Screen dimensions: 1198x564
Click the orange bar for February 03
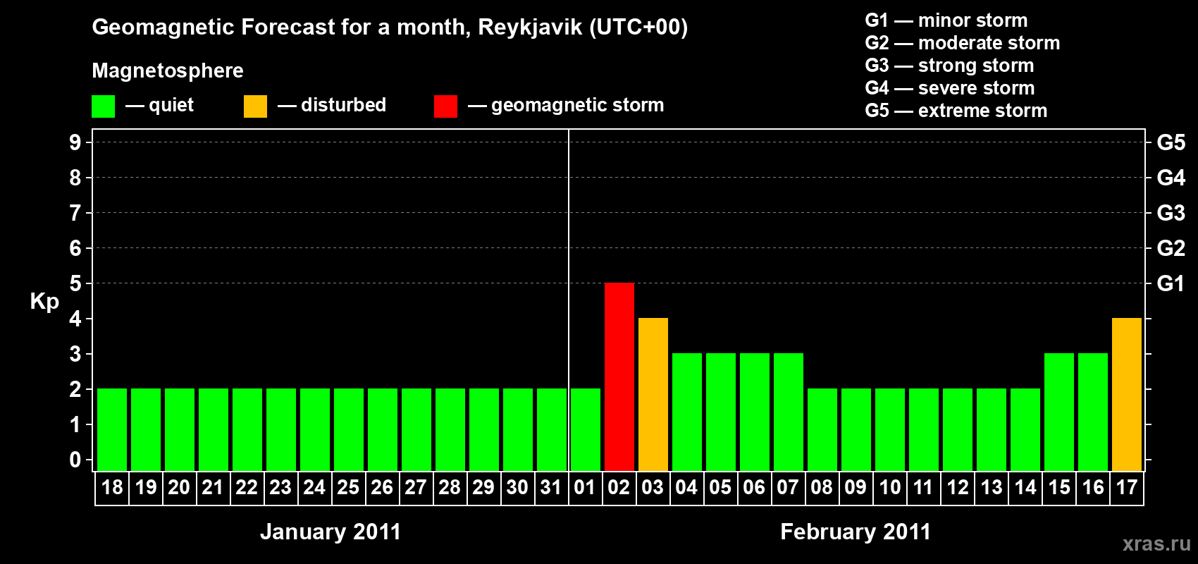(x=653, y=394)
